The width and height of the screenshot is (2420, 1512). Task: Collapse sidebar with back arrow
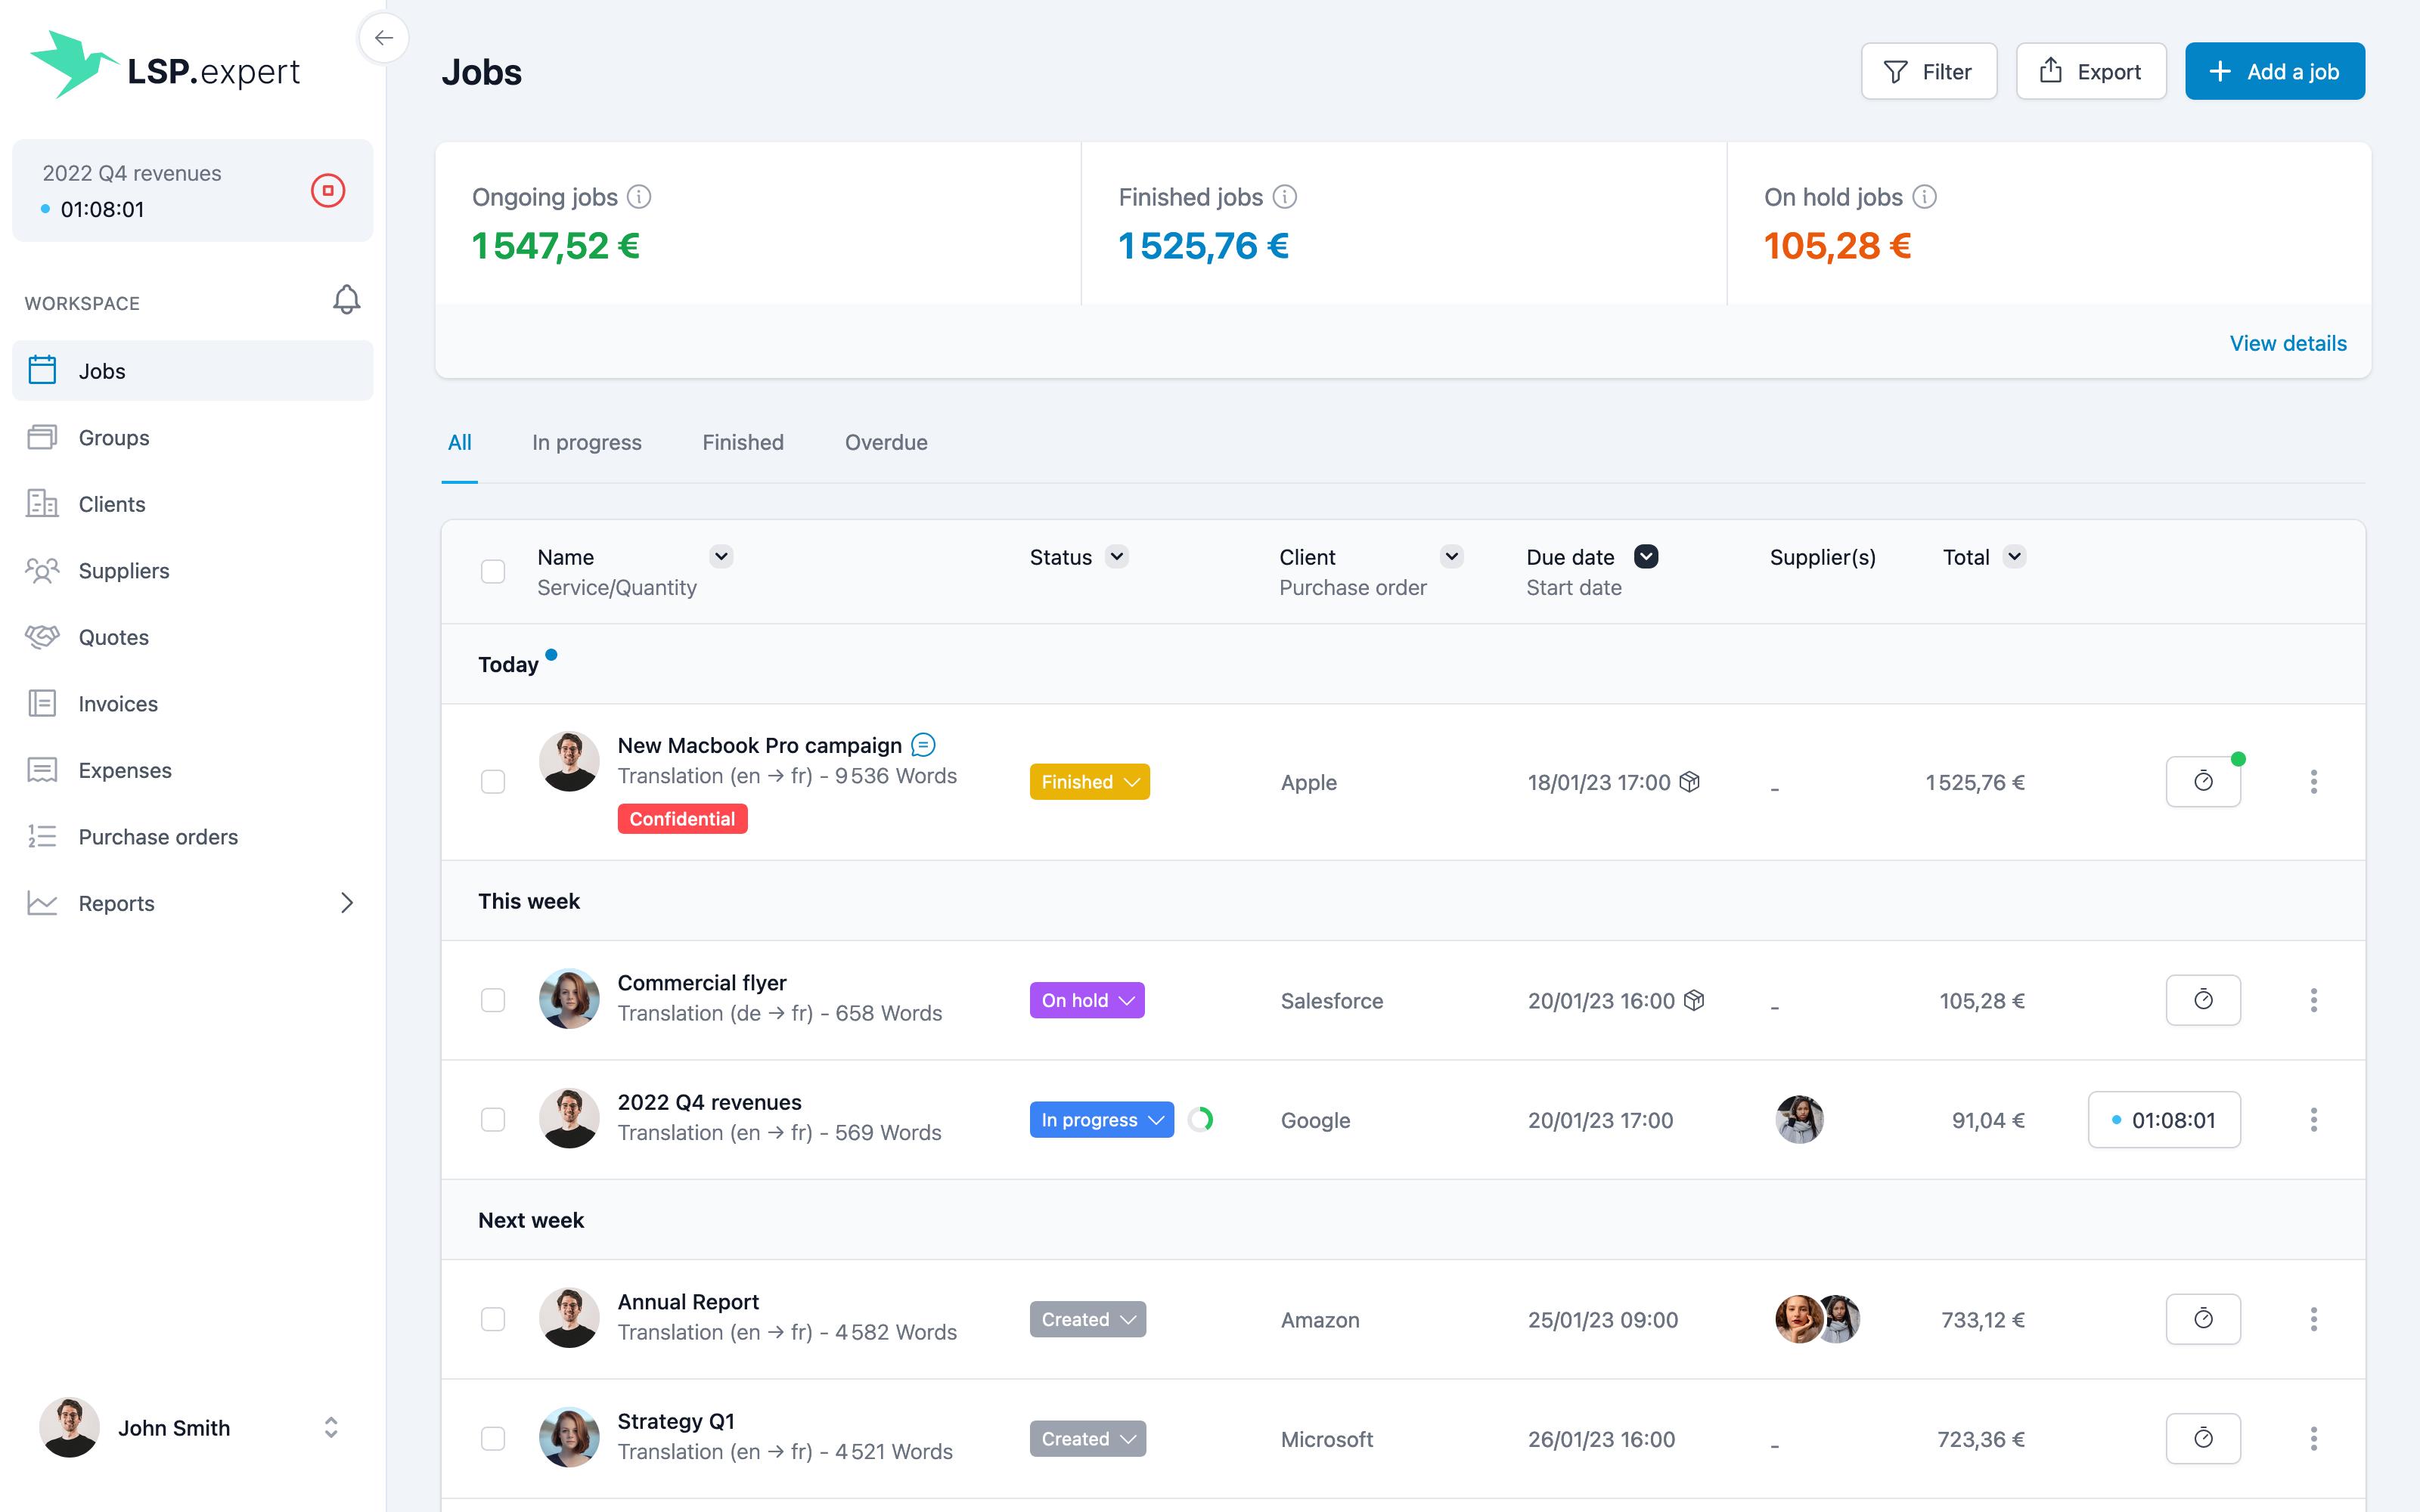click(x=383, y=38)
